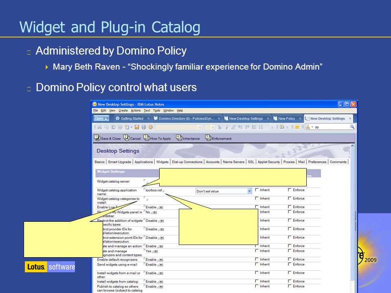391x293 pixels.
Task: Check Enforce for Enable Live Text row
Action: [290, 207]
